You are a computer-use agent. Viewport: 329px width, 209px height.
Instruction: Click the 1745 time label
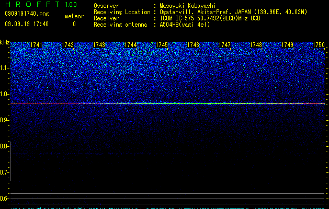coord(162,45)
